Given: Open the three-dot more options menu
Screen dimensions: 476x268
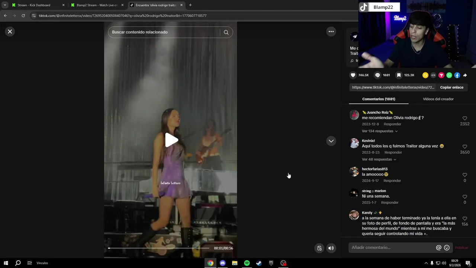Looking at the screenshot, I should click(x=331, y=32).
